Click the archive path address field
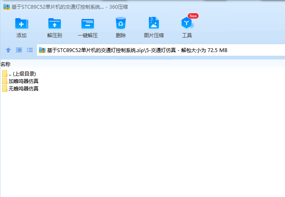This screenshot has height=197, width=285. (x=160, y=50)
